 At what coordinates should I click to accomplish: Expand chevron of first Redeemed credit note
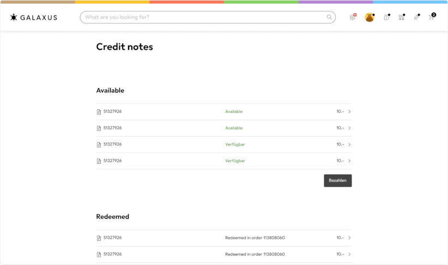click(349, 238)
